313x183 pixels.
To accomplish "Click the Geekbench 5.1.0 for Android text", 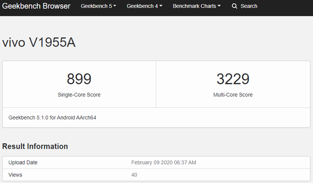I will (x=52, y=117).
